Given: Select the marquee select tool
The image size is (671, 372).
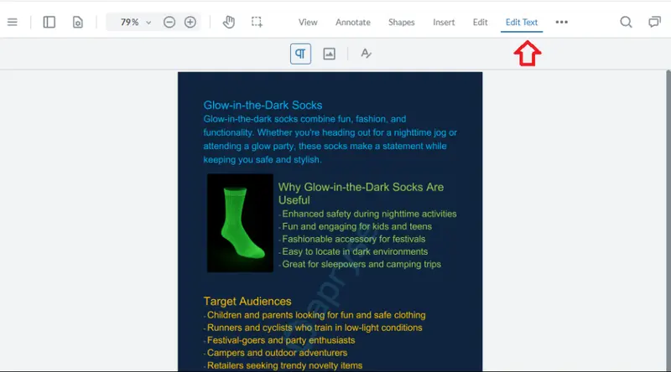Looking at the screenshot, I should pyautogui.click(x=257, y=22).
